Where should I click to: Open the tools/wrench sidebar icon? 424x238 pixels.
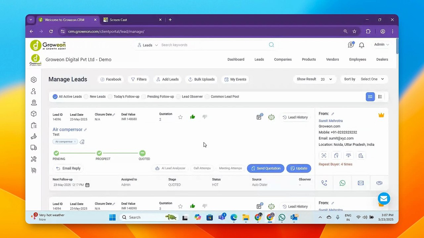click(x=33, y=159)
